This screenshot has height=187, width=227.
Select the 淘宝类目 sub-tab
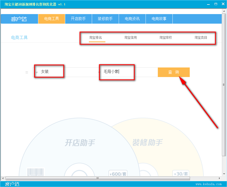click(201, 38)
